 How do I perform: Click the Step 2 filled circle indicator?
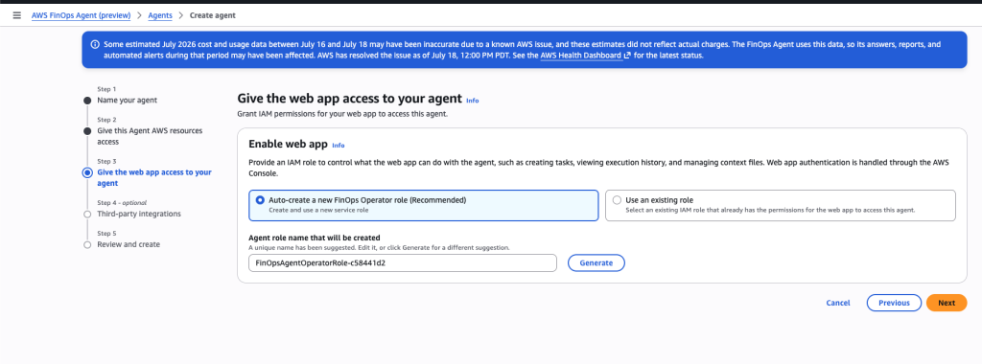[x=87, y=130]
